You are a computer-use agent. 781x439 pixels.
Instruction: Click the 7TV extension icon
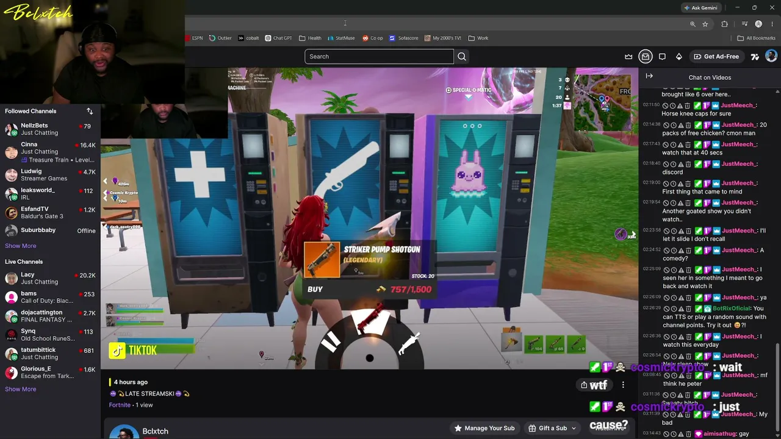[755, 57]
